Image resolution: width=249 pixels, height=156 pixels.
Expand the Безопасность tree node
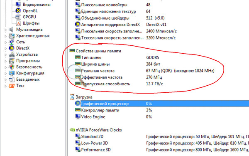coord(5,67)
